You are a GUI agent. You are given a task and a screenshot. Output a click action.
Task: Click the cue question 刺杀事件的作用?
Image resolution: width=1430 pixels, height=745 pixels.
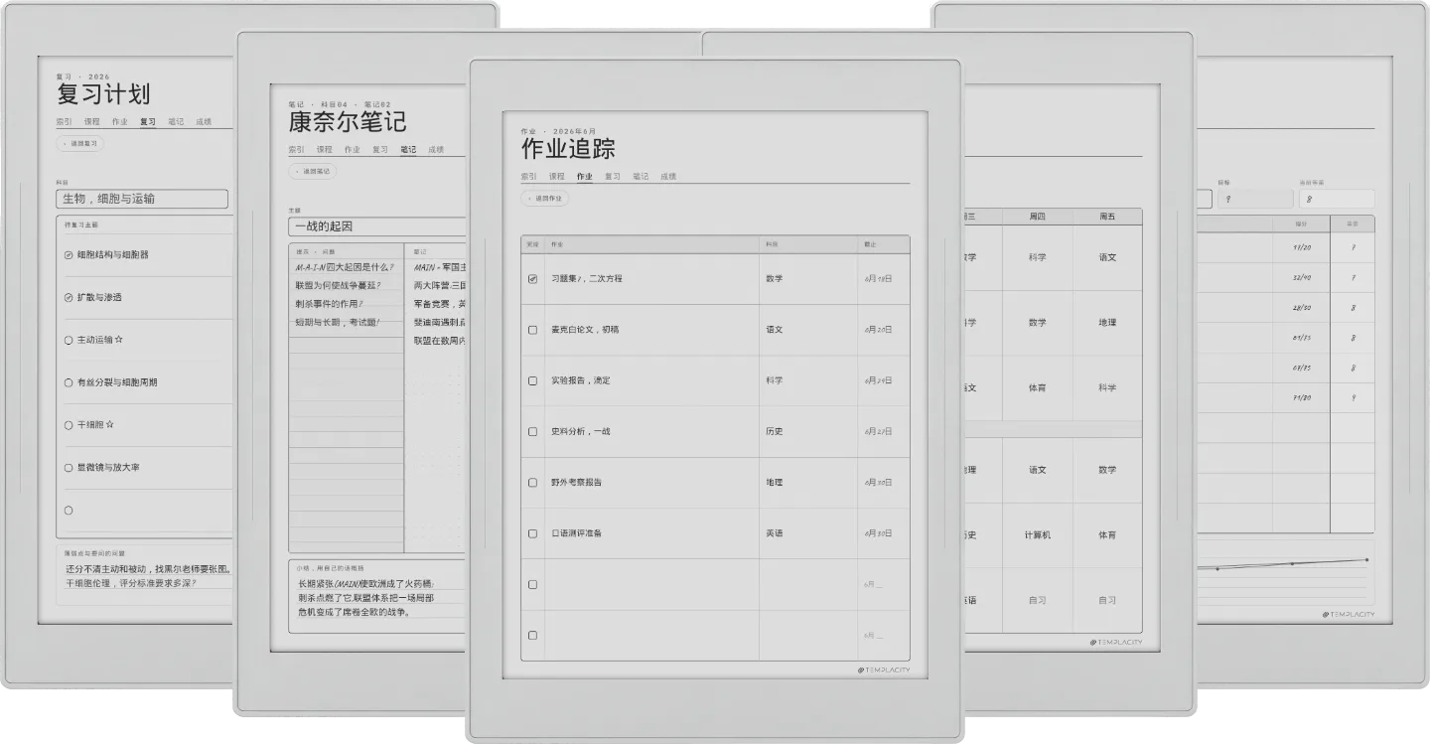(x=329, y=304)
